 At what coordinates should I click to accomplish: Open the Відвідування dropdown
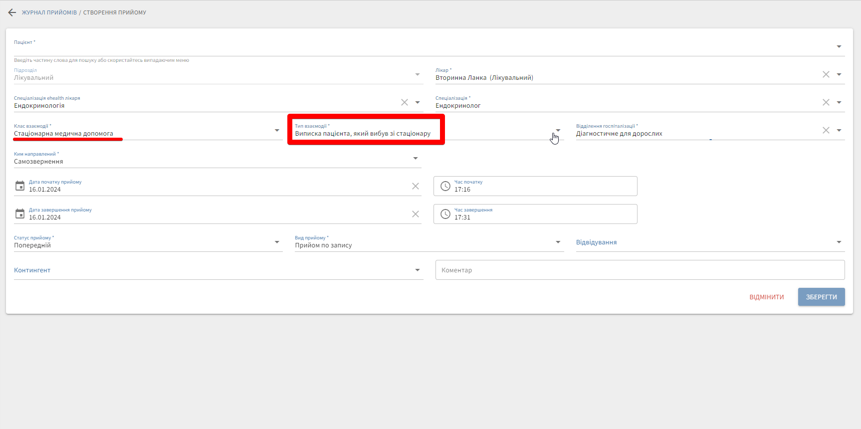(839, 242)
